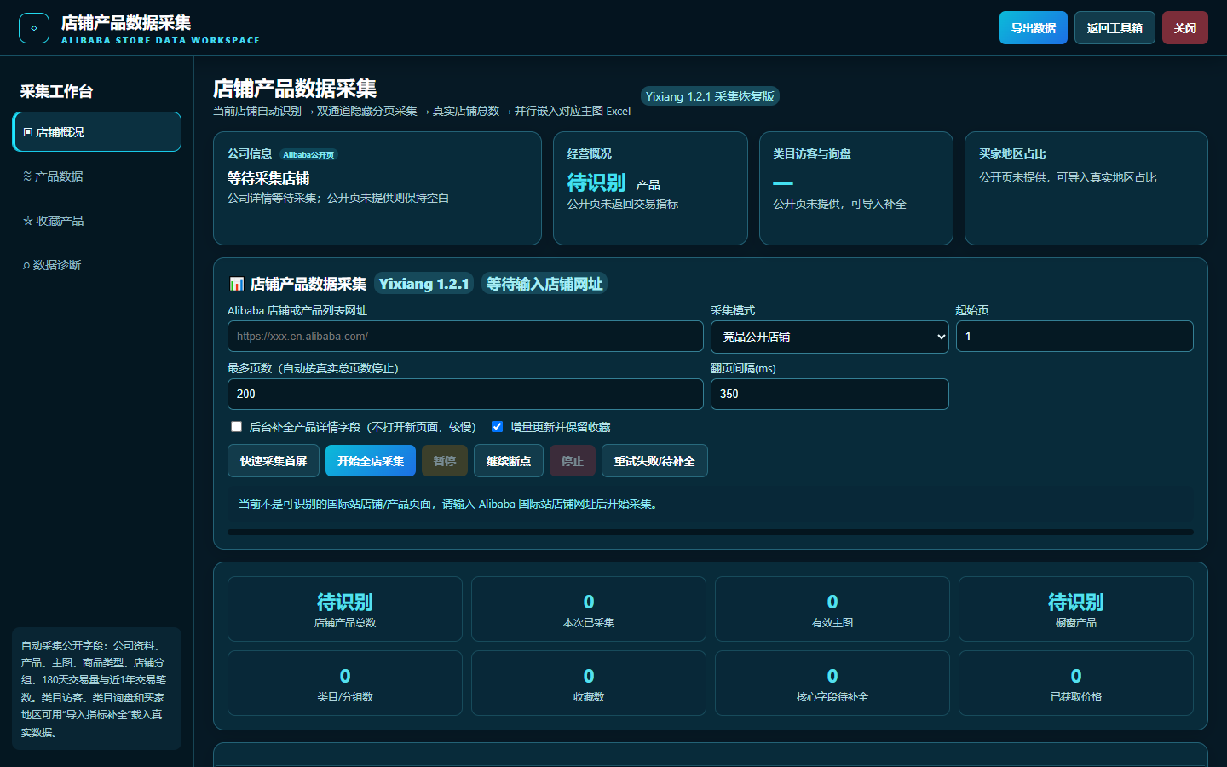Click the 核心字段待补全 stat card
The height and width of the screenshot is (767, 1227).
pyautogui.click(x=832, y=683)
